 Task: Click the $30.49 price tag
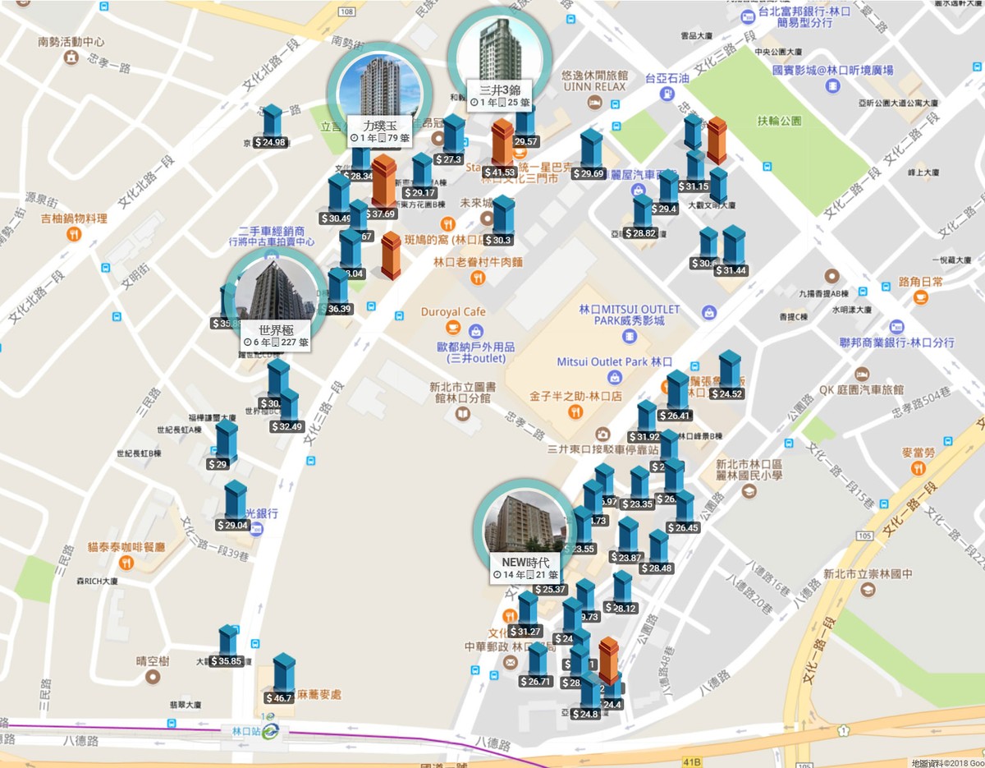click(336, 218)
